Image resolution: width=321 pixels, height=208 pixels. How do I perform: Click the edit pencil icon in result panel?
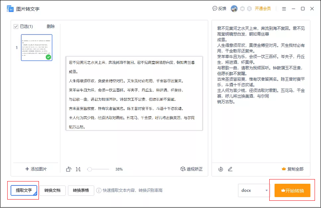pyautogui.click(x=230, y=169)
